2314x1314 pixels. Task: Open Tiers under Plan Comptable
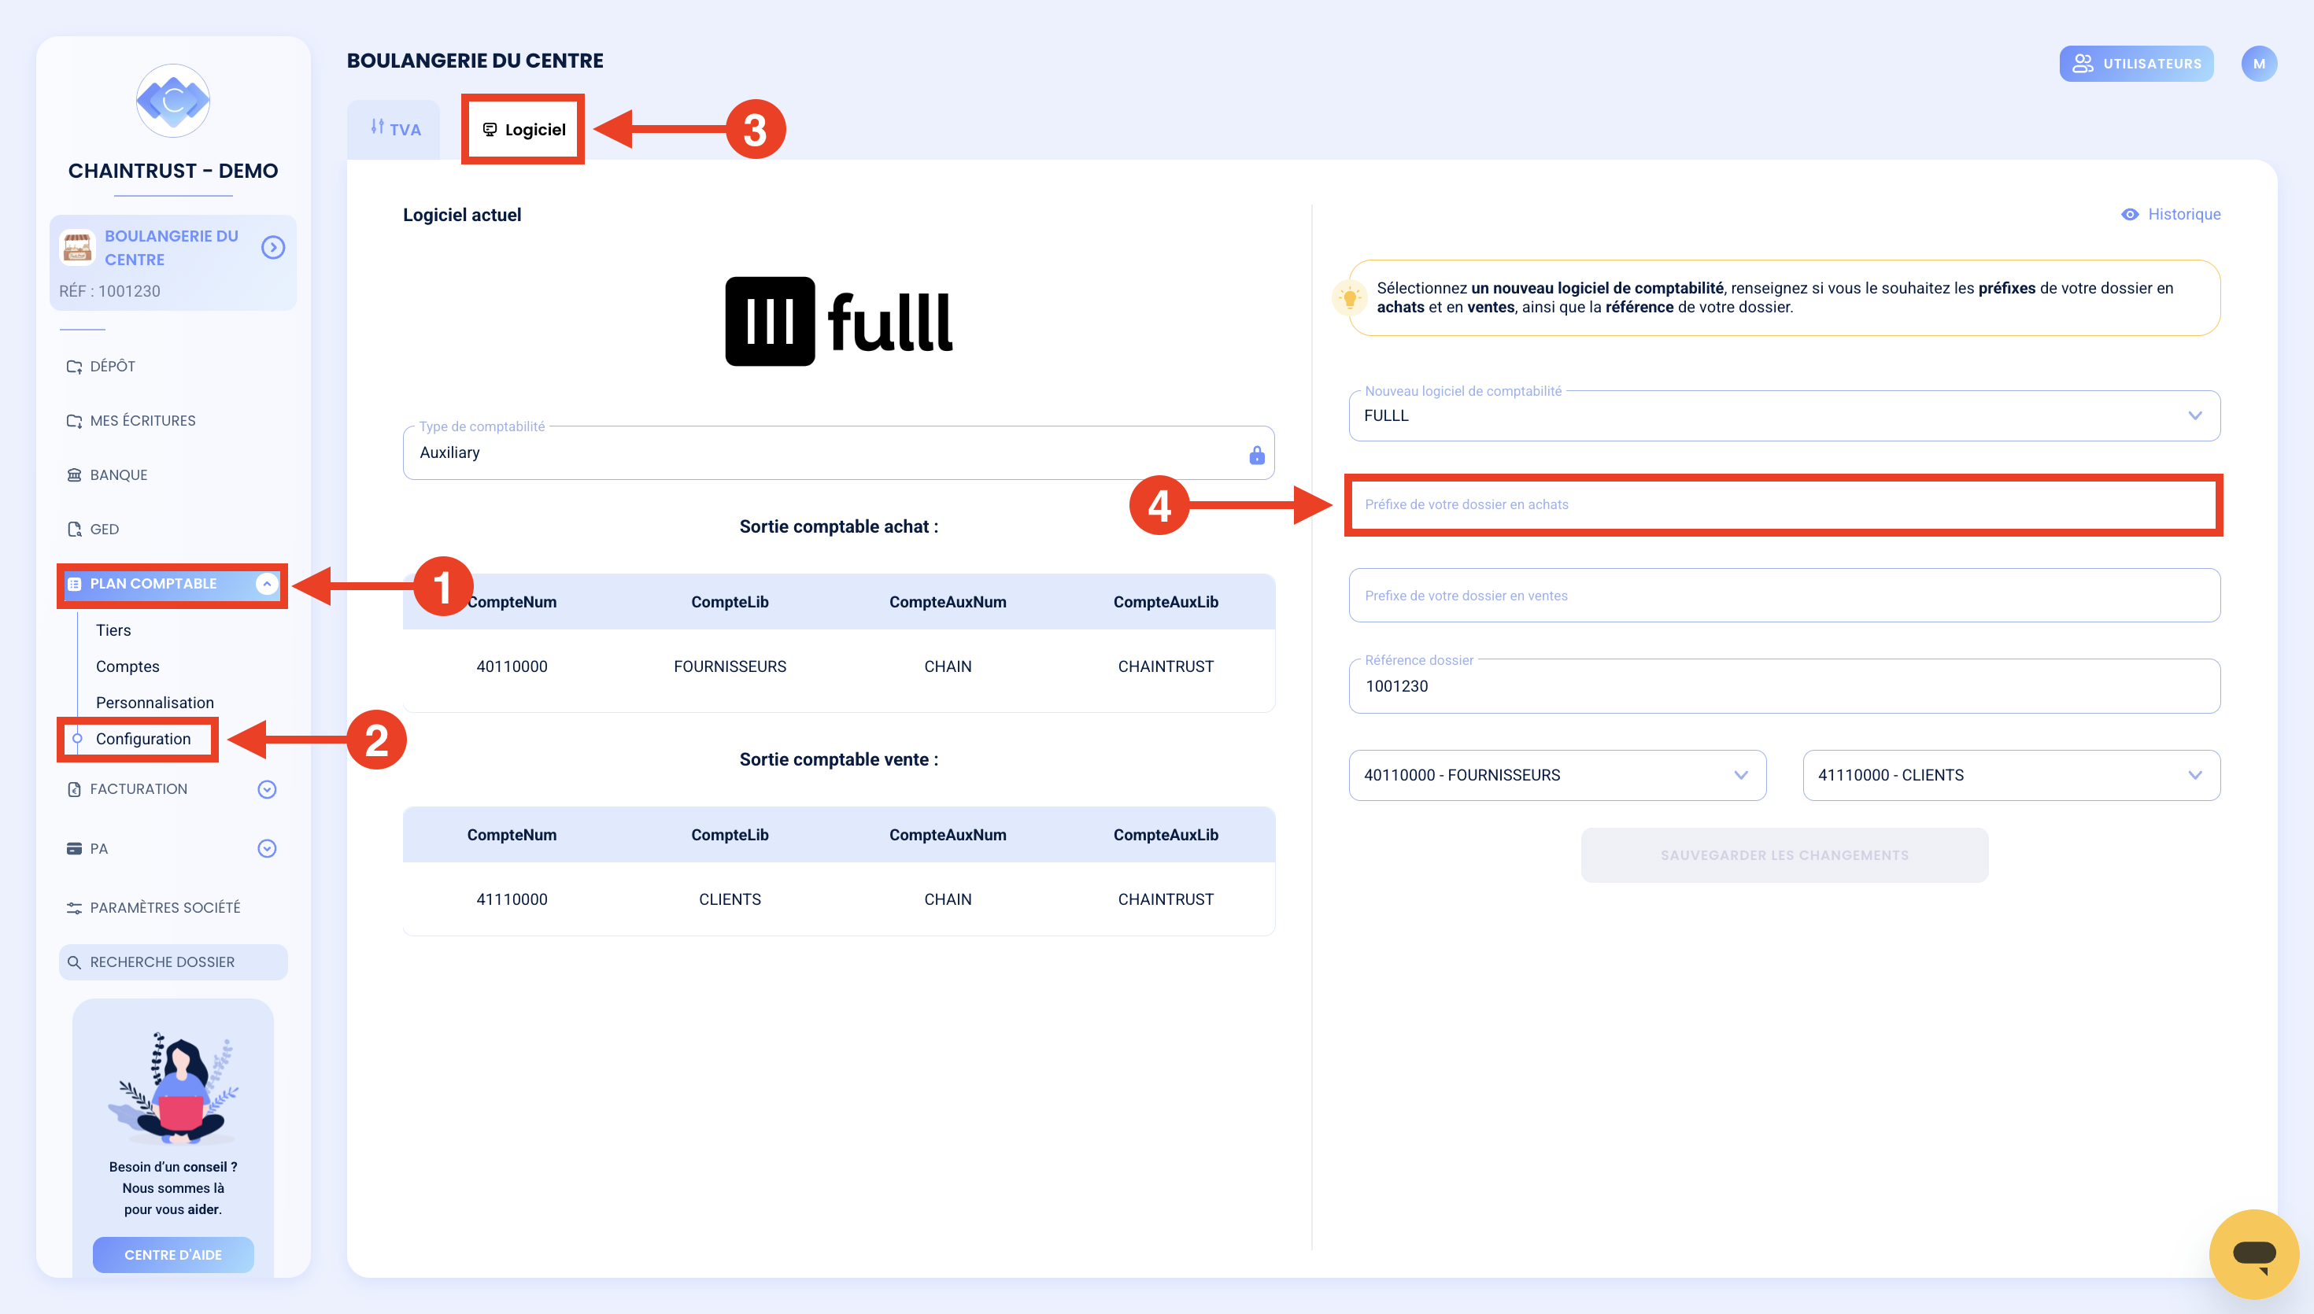[x=113, y=630]
